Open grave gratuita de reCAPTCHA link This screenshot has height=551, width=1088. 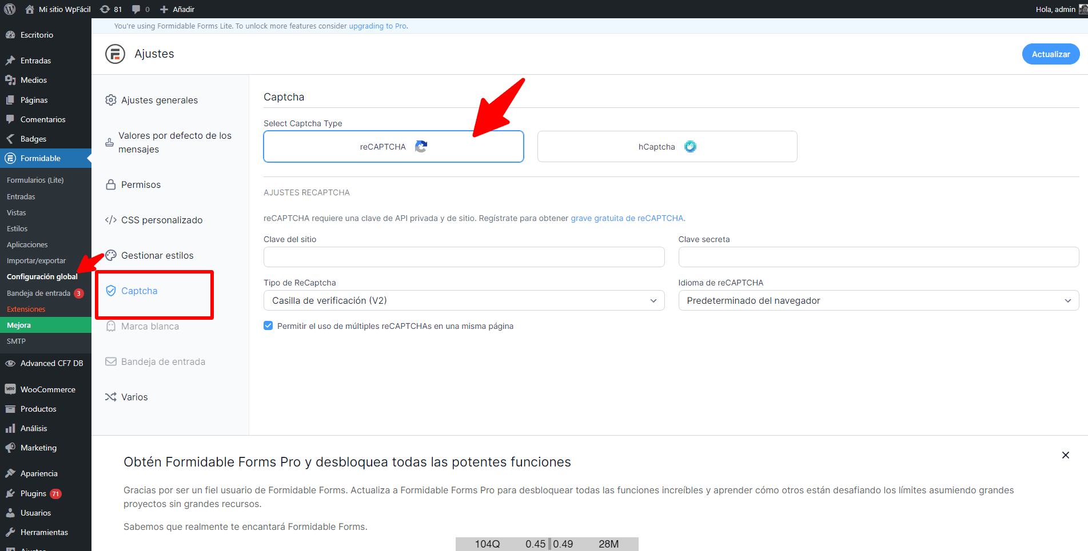click(x=627, y=218)
